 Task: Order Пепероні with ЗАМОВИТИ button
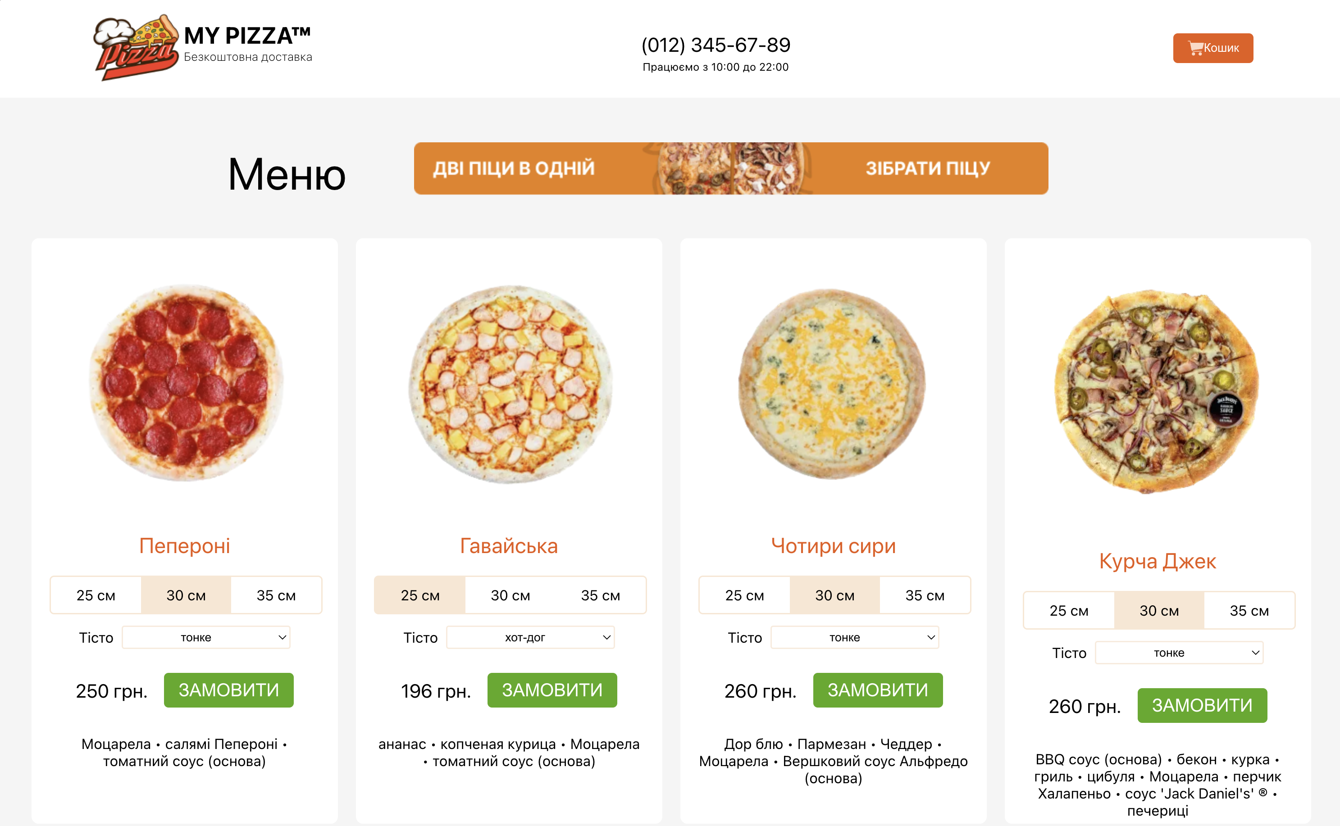(228, 690)
